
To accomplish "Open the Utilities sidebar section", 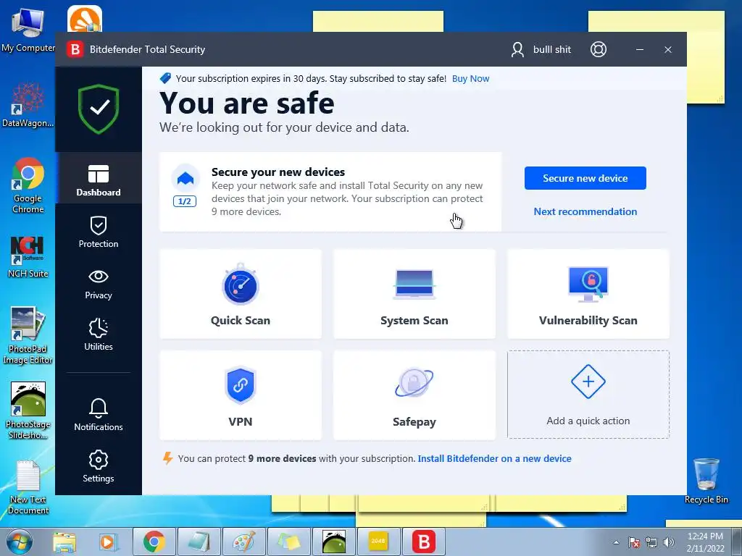I will coord(99,334).
